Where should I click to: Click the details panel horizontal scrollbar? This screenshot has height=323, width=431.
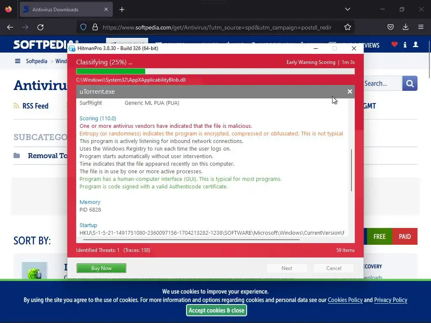click(192, 239)
